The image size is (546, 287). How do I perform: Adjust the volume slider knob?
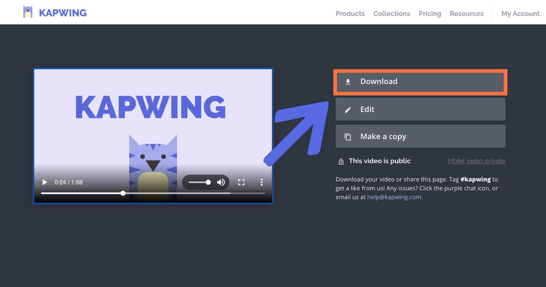click(x=208, y=182)
